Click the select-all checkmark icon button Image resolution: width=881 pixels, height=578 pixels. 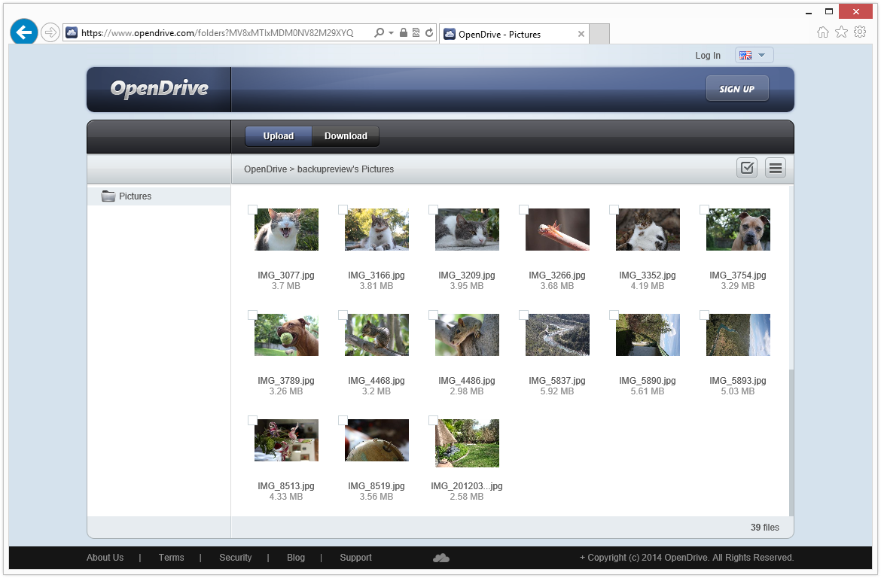point(747,168)
